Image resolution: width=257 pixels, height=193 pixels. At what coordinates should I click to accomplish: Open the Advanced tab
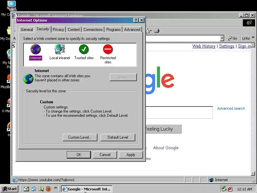click(132, 30)
